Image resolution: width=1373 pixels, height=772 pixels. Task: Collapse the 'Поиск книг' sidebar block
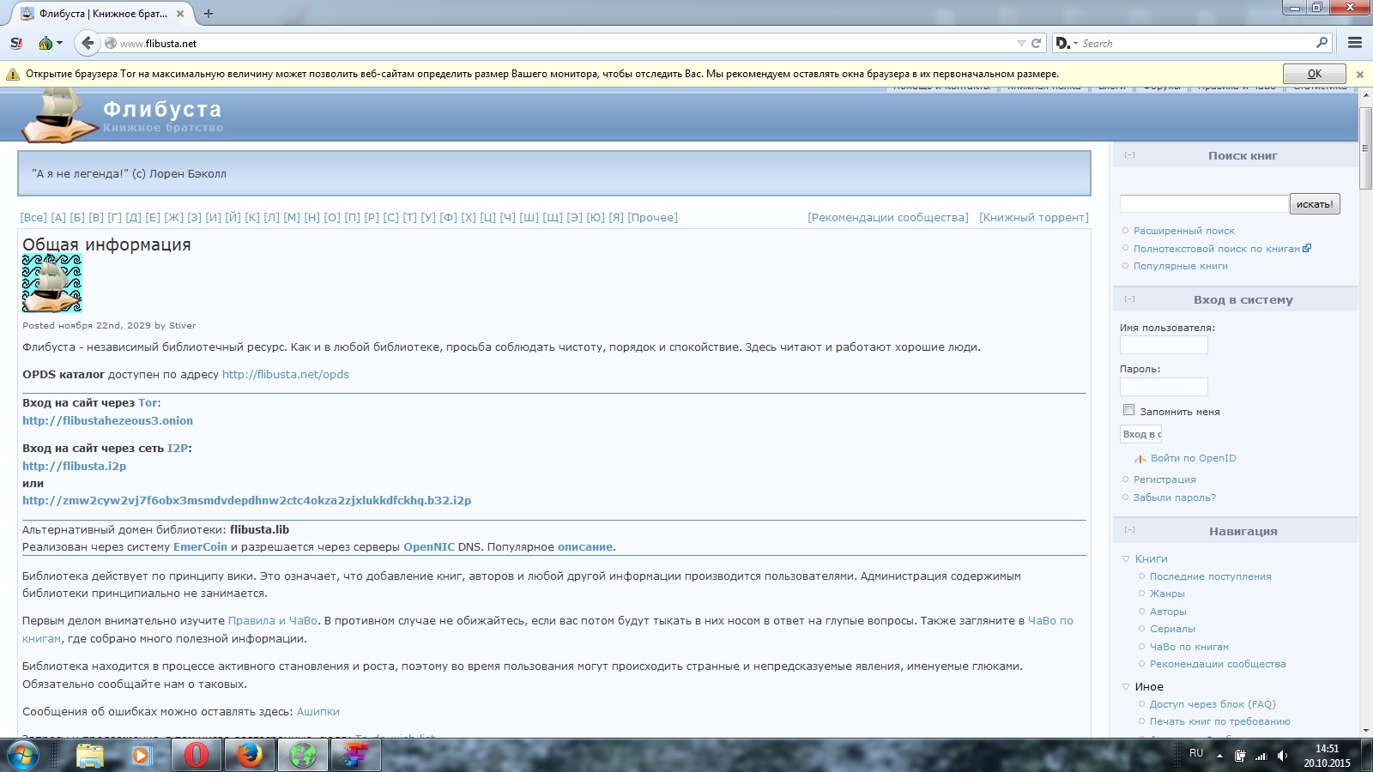tap(1130, 155)
